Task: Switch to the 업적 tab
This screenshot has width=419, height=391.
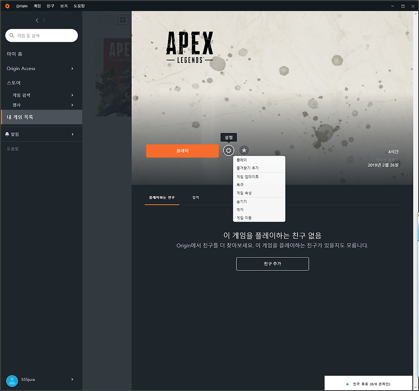Action: tap(196, 198)
